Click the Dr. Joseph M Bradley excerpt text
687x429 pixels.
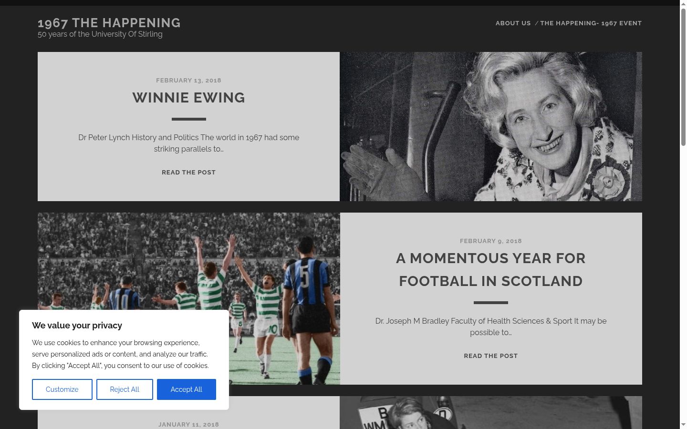click(x=490, y=327)
